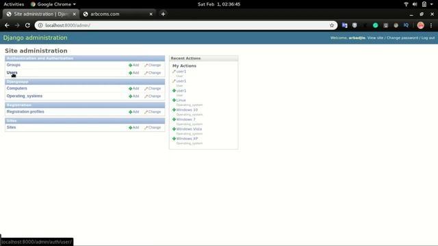438x246 pixels.
Task: Click the Log out link
Action: (x=428, y=38)
